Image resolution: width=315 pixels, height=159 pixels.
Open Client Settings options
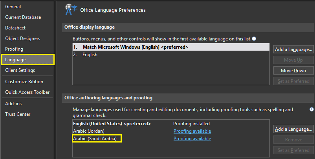pos(20,70)
